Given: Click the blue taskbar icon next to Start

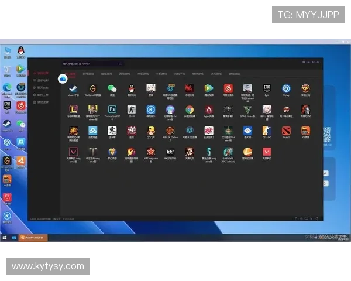Looking at the screenshot, I should pyautogui.click(x=13, y=238).
